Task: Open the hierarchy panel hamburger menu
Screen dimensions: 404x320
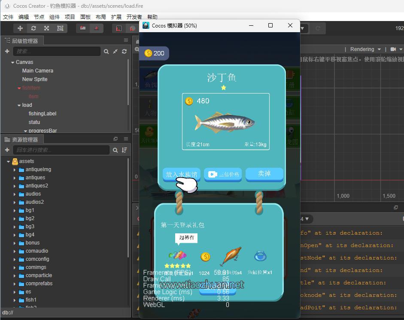Action: (126, 40)
